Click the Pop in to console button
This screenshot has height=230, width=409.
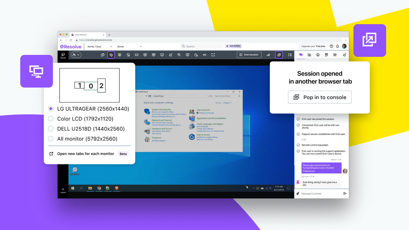[319, 97]
